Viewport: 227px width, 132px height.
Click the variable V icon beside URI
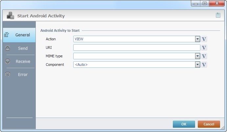(204, 47)
